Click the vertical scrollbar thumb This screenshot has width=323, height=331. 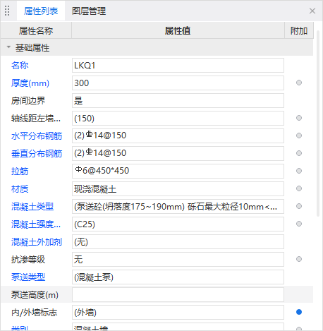(x=318, y=124)
